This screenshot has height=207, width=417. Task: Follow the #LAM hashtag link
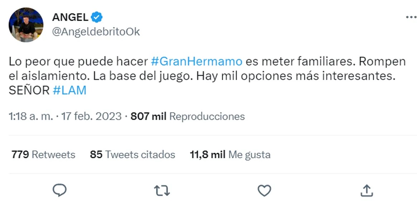69,90
